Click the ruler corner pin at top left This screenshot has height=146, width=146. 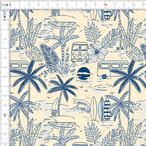click(7, 5)
